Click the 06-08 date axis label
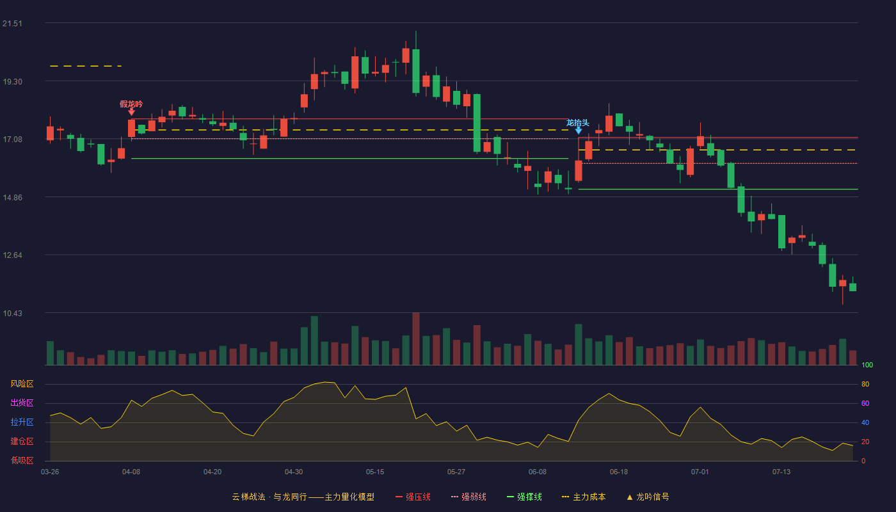Viewport: 896px width, 512px height. [x=538, y=472]
